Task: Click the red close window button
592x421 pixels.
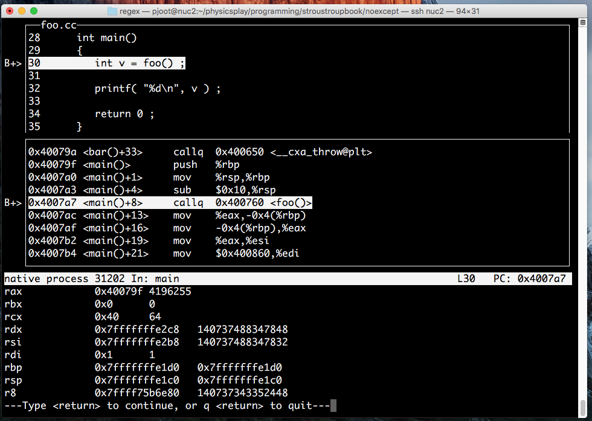Action: coord(10,11)
